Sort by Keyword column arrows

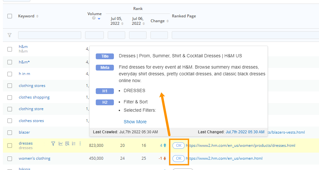click(x=37, y=16)
